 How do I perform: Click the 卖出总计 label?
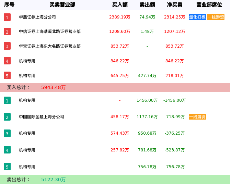tap(18, 180)
